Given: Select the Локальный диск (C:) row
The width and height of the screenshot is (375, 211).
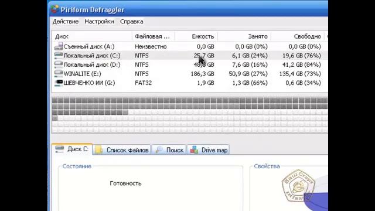Looking at the screenshot, I should (190, 56).
